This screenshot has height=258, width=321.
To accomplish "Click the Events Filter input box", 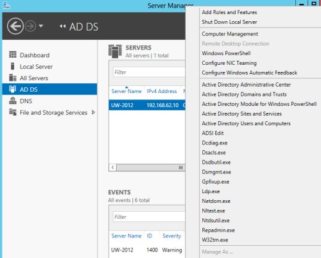I will (x=149, y=217).
